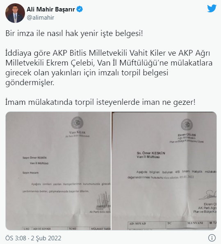Open Ali Mahir Başarır's profile picture
The height and width of the screenshot is (244, 221).
click(15, 13)
